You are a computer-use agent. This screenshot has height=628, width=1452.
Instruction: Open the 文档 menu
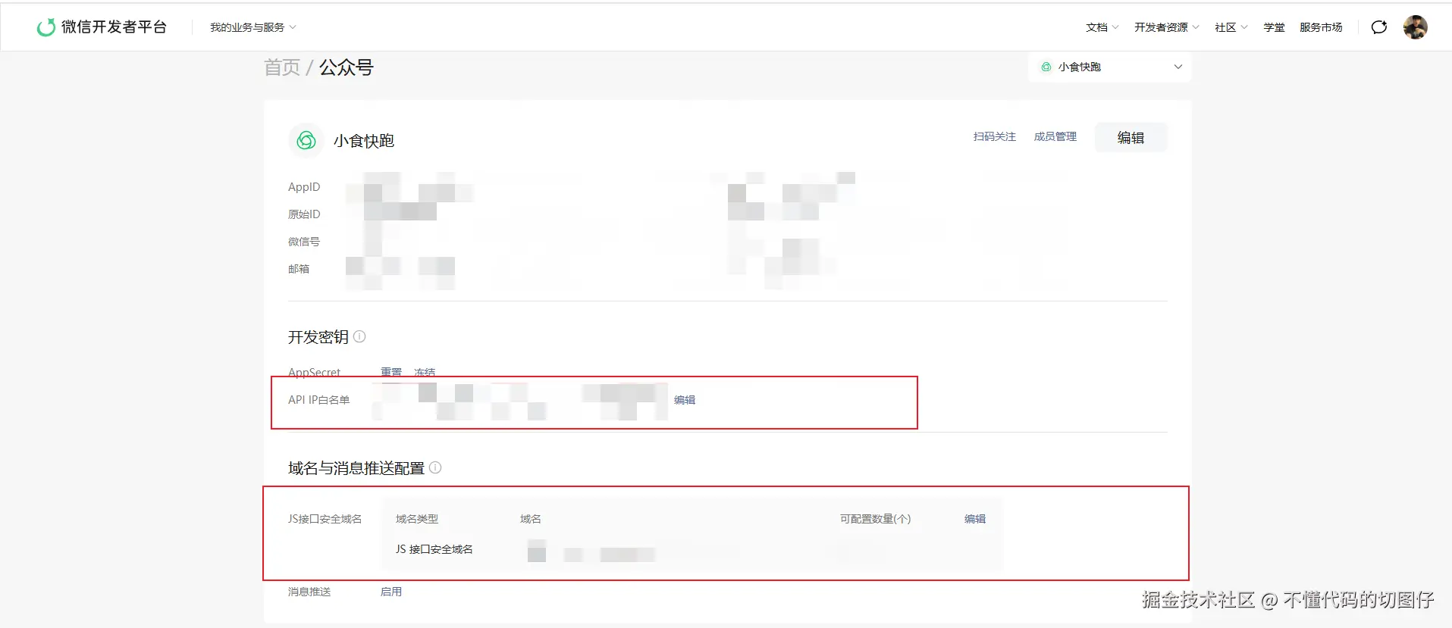click(1102, 27)
